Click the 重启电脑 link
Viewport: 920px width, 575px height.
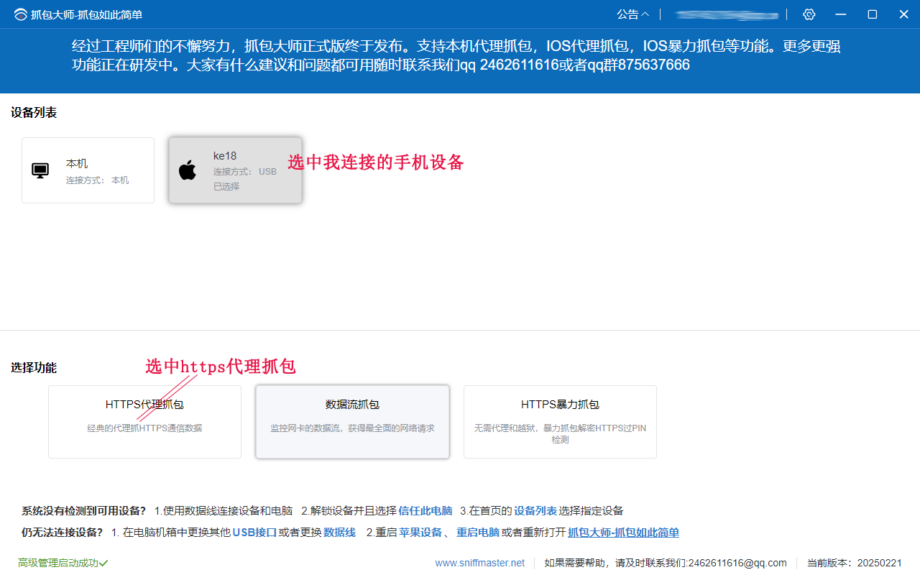478,533
